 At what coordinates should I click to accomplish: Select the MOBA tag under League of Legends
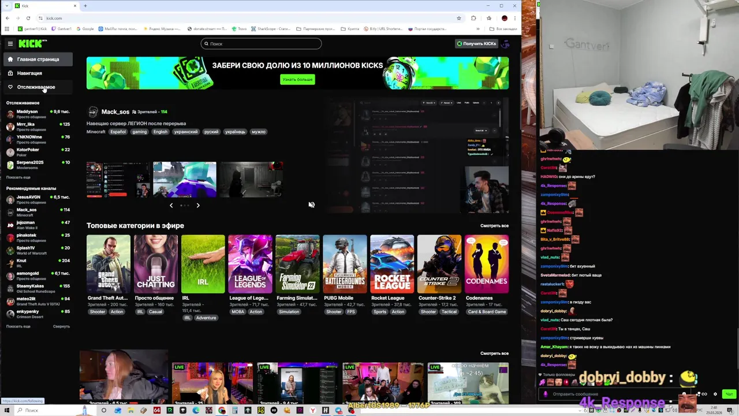click(238, 312)
